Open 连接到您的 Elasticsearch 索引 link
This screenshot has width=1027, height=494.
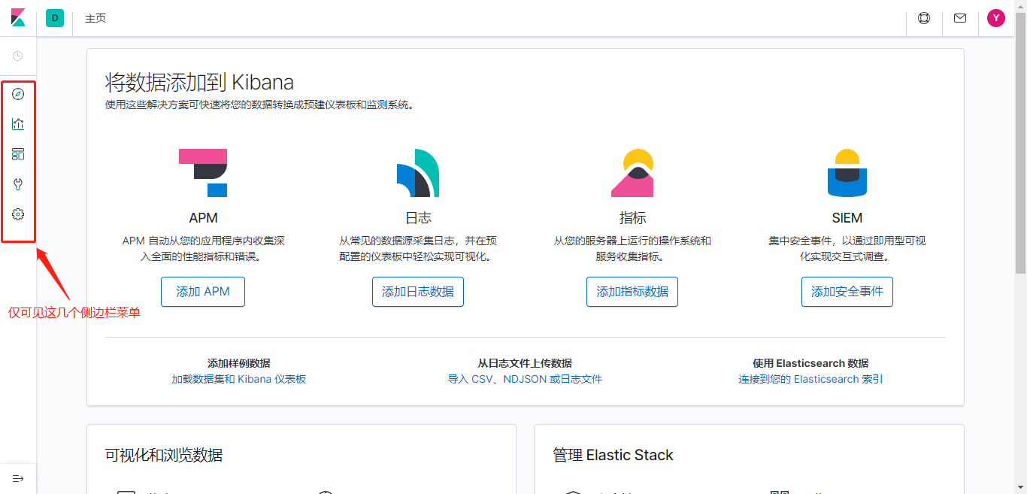point(810,379)
